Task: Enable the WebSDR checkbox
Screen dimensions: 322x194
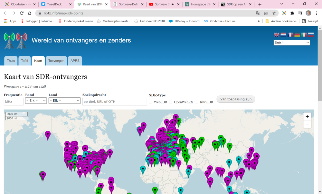Action: (150, 102)
